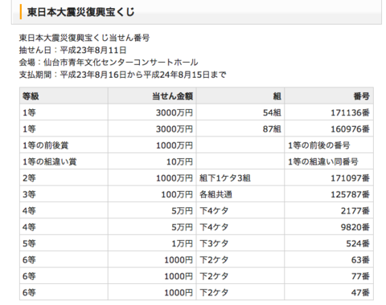Click 1000万円 in the 2等 row
Image resolution: width=386 pixels, height=305 pixels.
tap(175, 178)
